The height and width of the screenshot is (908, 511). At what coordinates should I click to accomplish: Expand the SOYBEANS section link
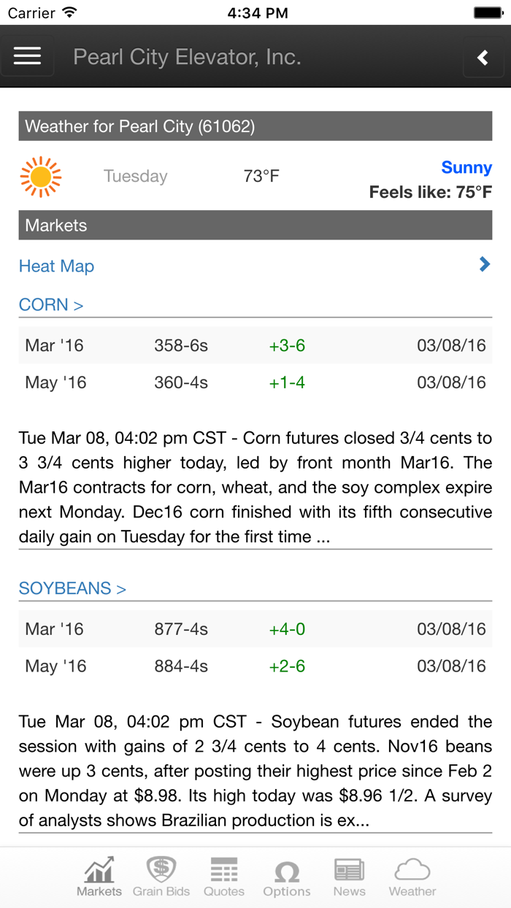tap(72, 588)
